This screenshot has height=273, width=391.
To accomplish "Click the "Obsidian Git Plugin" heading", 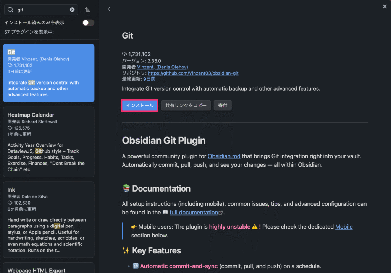I will click(163, 141).
